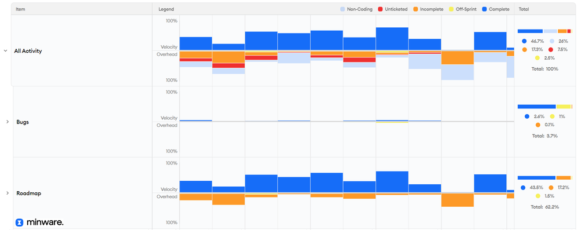Screen dimensions: 578x230
Task: Click the largest orange Incomplete block in All Activity
Action: (458, 58)
